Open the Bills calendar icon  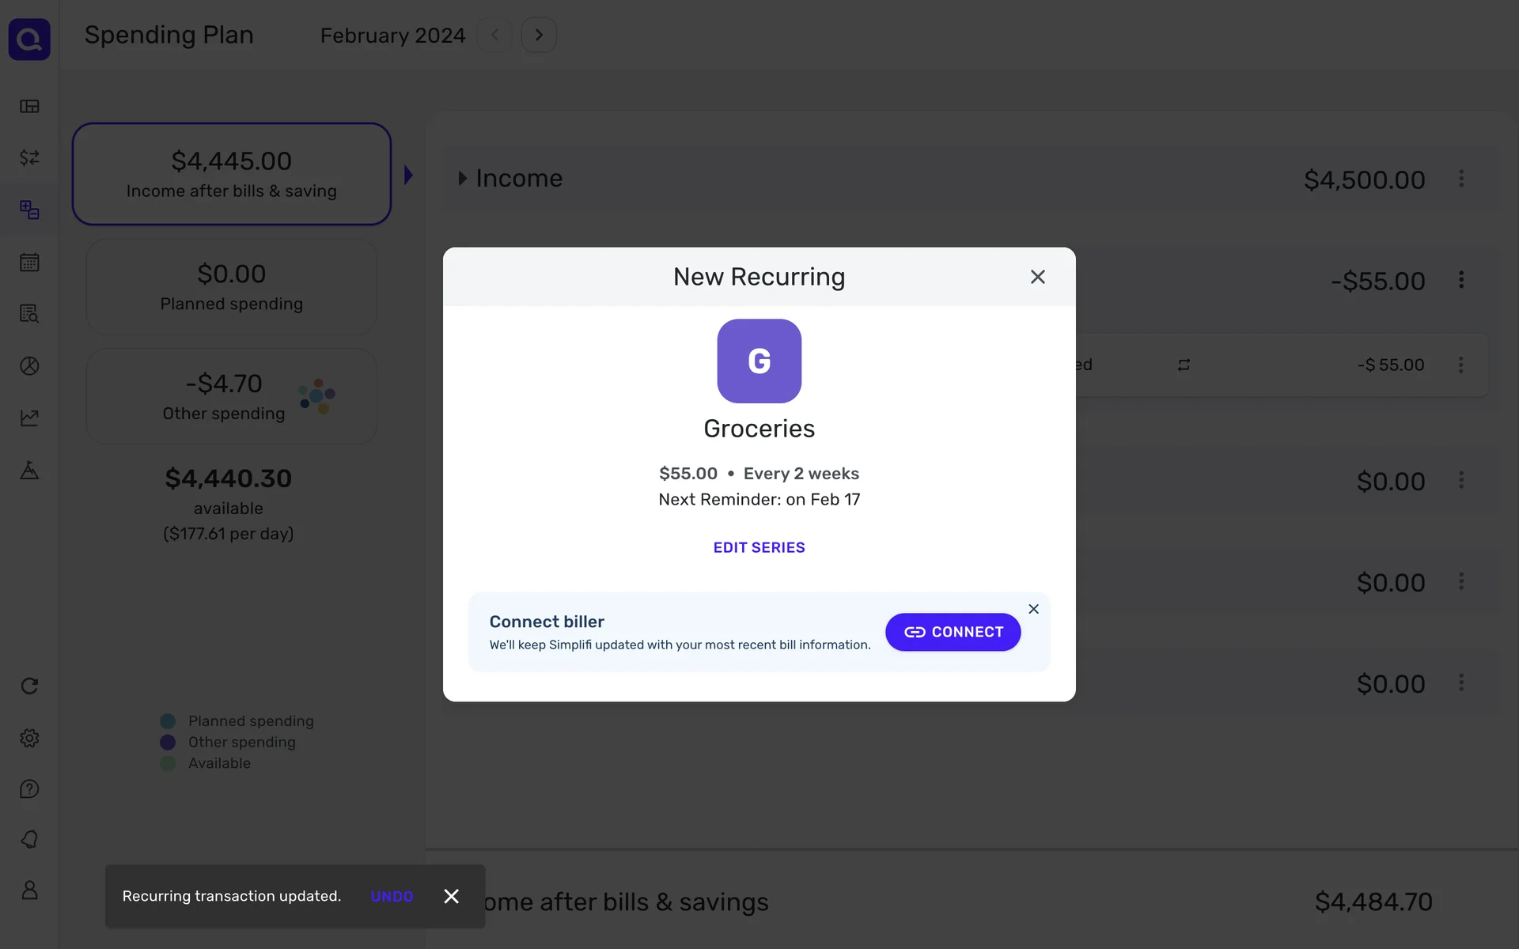click(29, 262)
